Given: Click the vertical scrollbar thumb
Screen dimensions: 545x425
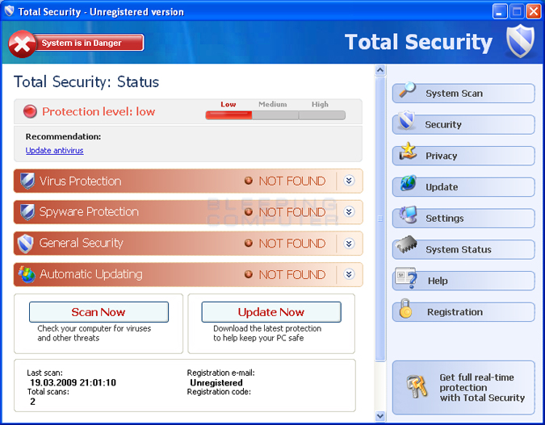Looking at the screenshot, I should (380, 219).
